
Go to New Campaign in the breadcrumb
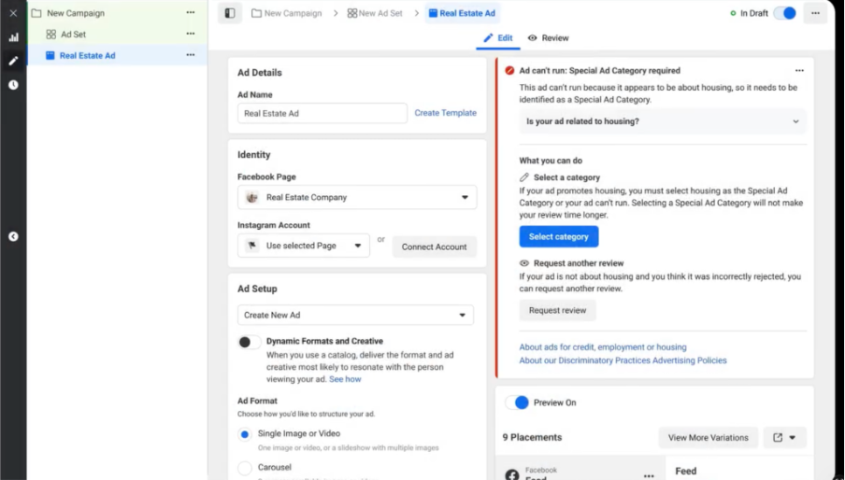(287, 13)
